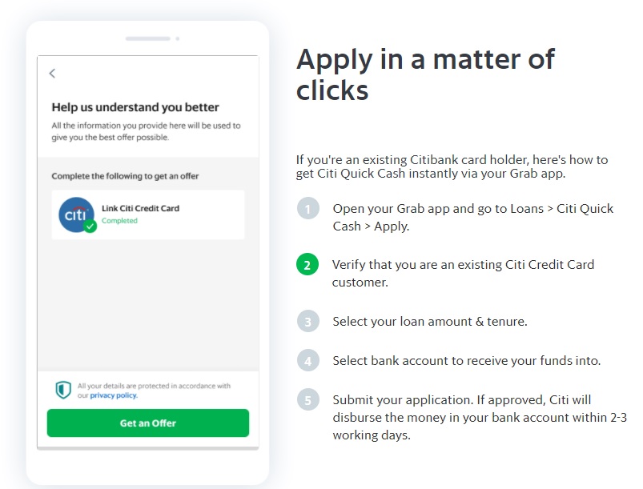Tap the back arrow in the phone header
The image size is (643, 489).
pos(52,74)
